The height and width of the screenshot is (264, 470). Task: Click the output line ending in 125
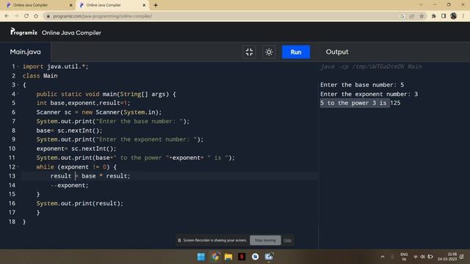click(x=360, y=103)
